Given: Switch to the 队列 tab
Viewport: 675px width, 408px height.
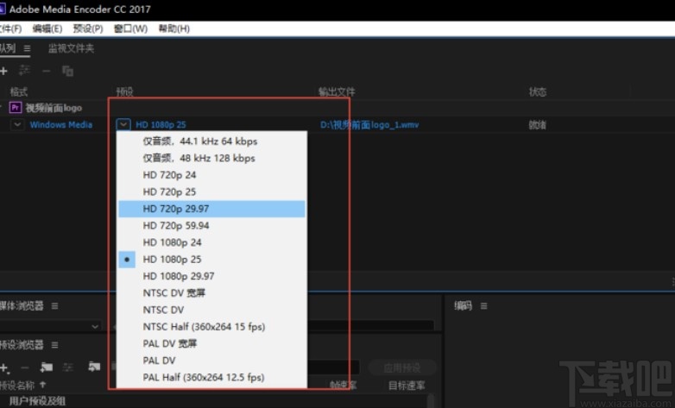Looking at the screenshot, I should click(7, 48).
